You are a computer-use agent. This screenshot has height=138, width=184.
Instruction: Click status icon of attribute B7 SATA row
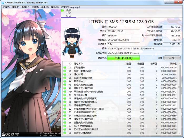[x=65, y=126]
